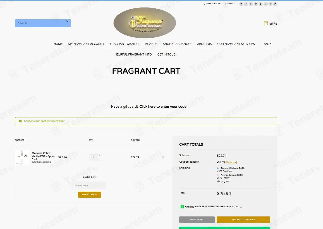This screenshot has height=229, width=323.
Task: Click the green Afterpay logo icon
Action: 182,207
